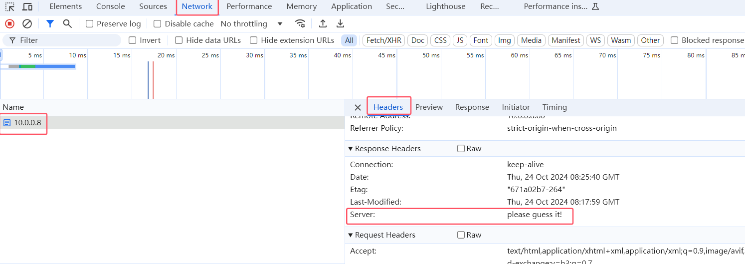Clear the network log
The width and height of the screenshot is (745, 264).
point(27,23)
